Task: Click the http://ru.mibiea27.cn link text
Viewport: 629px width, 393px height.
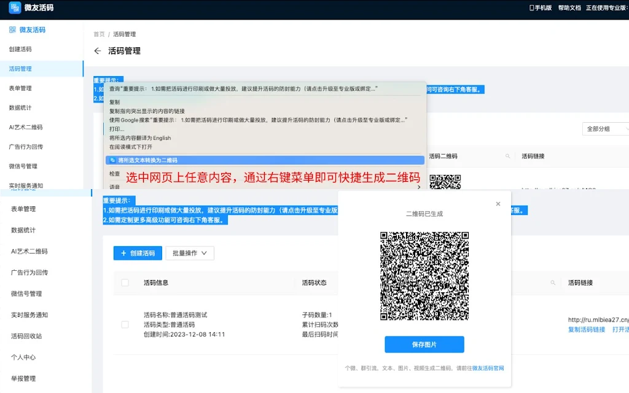Action: point(598,319)
